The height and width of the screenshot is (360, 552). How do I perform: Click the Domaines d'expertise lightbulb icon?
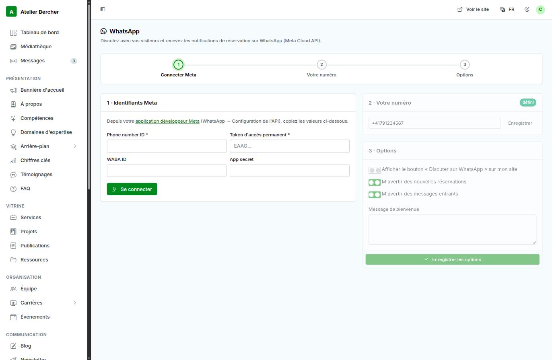[13, 132]
